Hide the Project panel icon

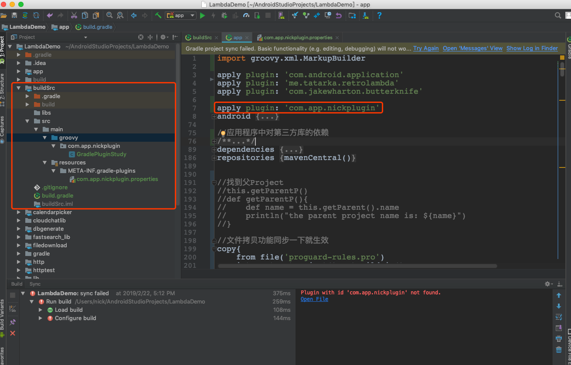click(x=174, y=38)
